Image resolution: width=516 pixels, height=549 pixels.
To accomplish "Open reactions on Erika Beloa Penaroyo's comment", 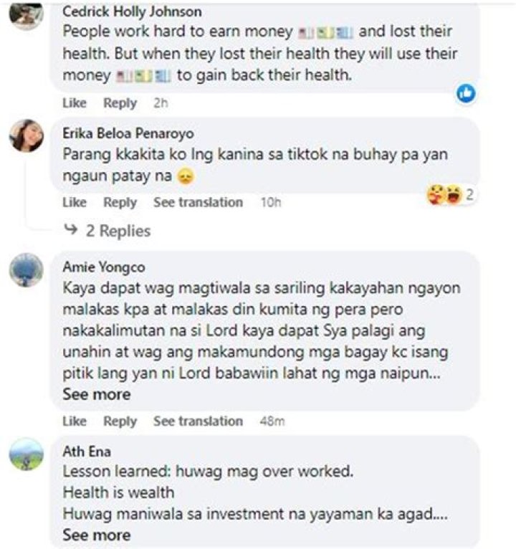I will coord(451,195).
